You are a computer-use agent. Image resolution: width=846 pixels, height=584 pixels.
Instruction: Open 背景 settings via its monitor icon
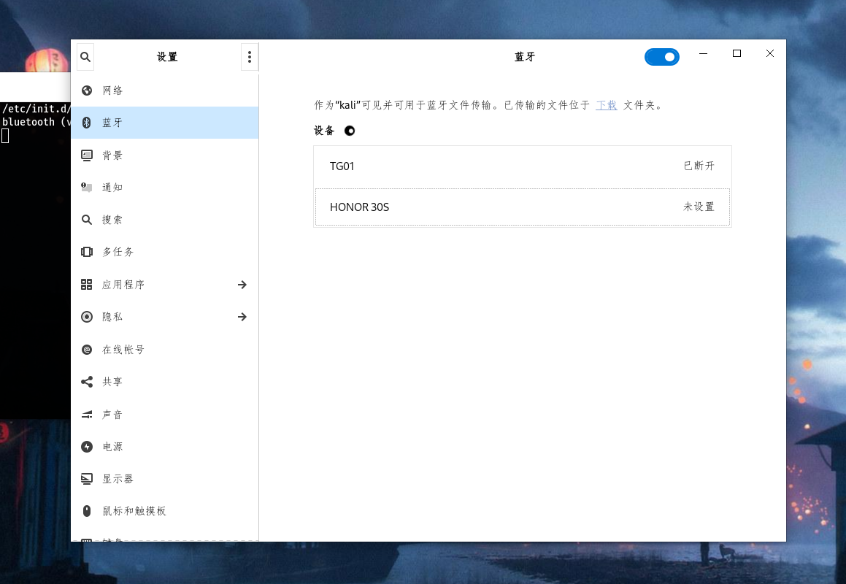pos(87,155)
